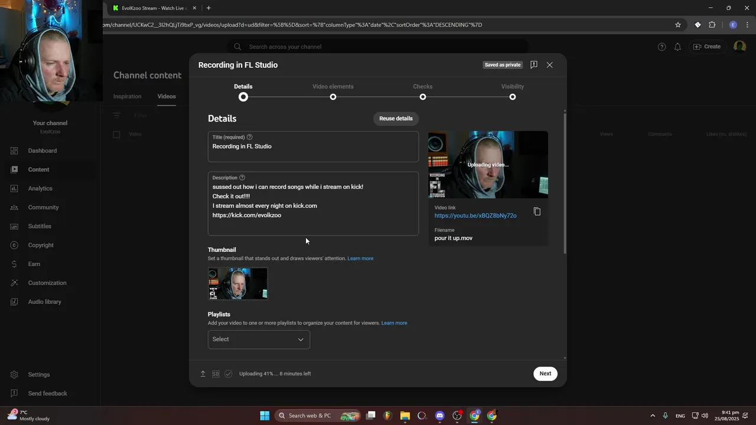
Task: Click the taskbar Search web & PC box
Action: tap(318, 416)
